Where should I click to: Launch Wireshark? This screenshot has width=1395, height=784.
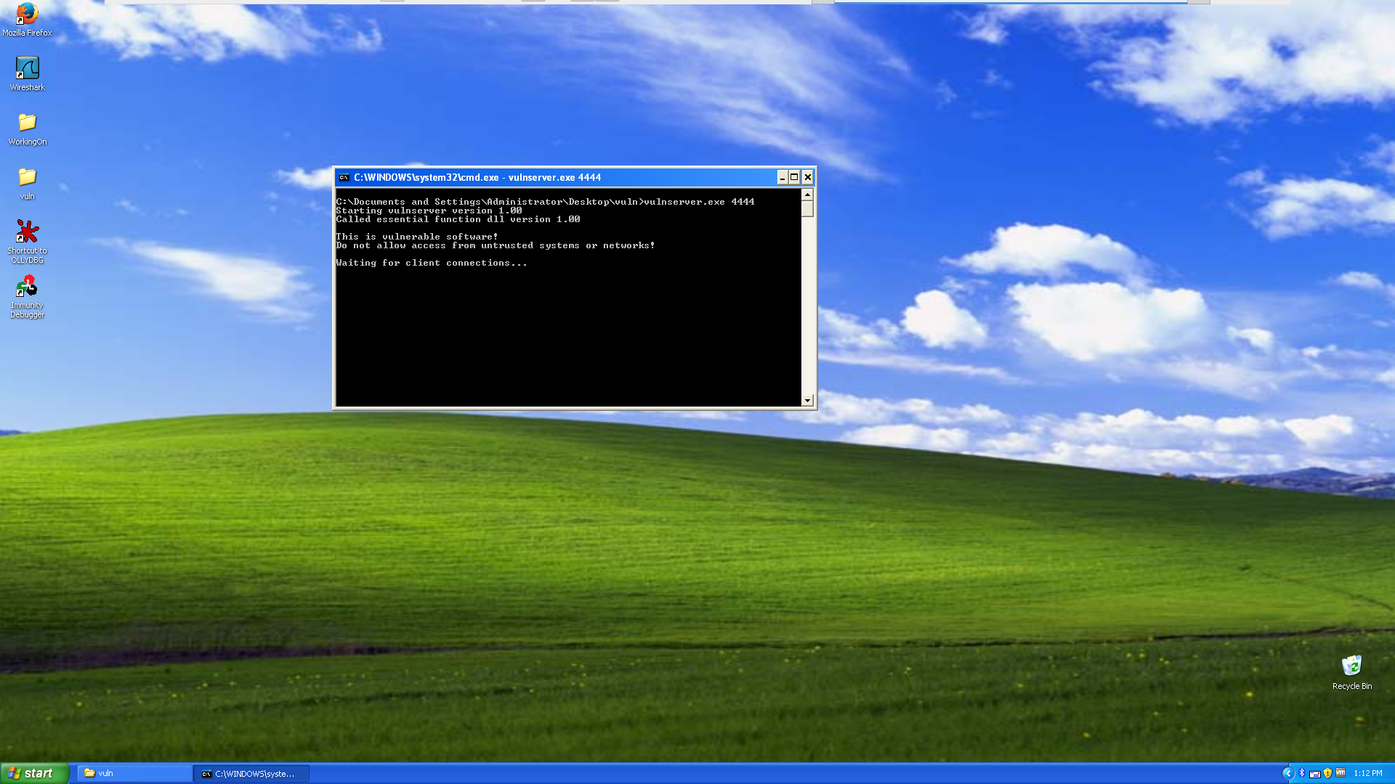(27, 69)
